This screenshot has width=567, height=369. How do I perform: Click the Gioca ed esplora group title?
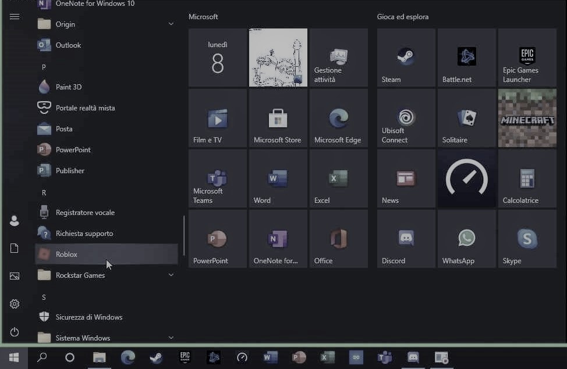tap(403, 17)
